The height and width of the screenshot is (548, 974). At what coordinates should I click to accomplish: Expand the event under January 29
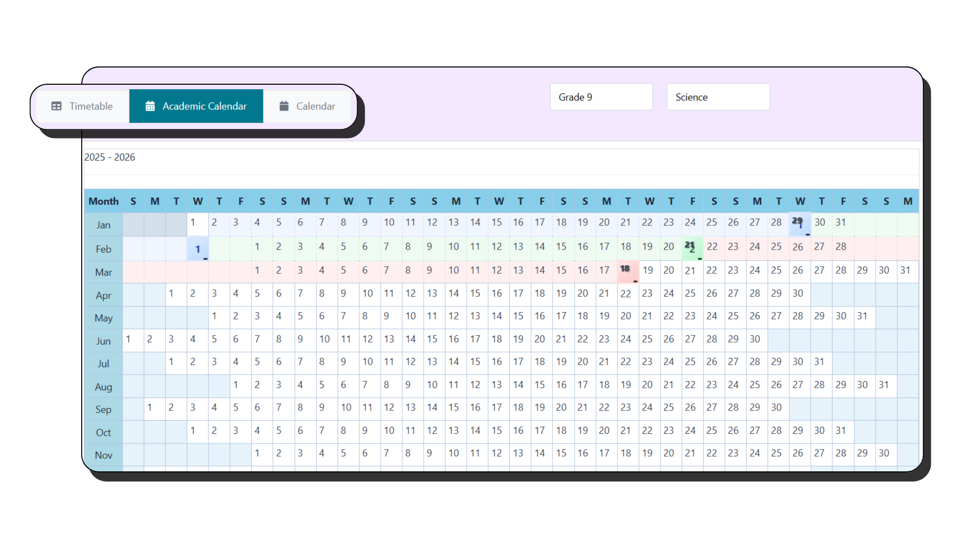point(808,235)
